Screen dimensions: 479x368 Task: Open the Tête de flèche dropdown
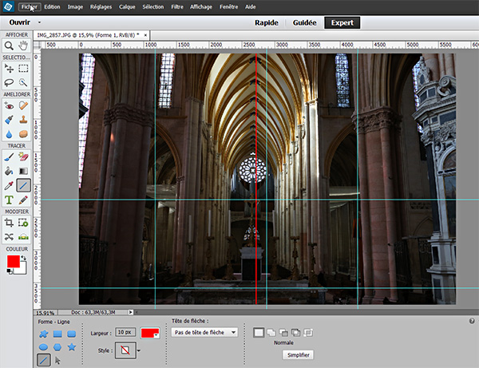204,332
